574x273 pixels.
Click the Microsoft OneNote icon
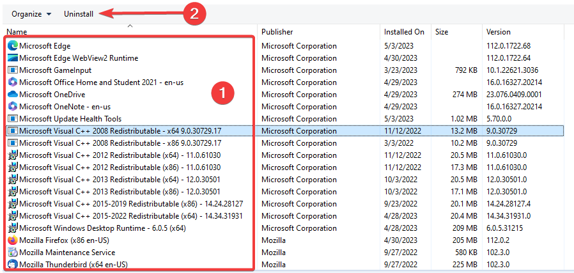coord(12,107)
